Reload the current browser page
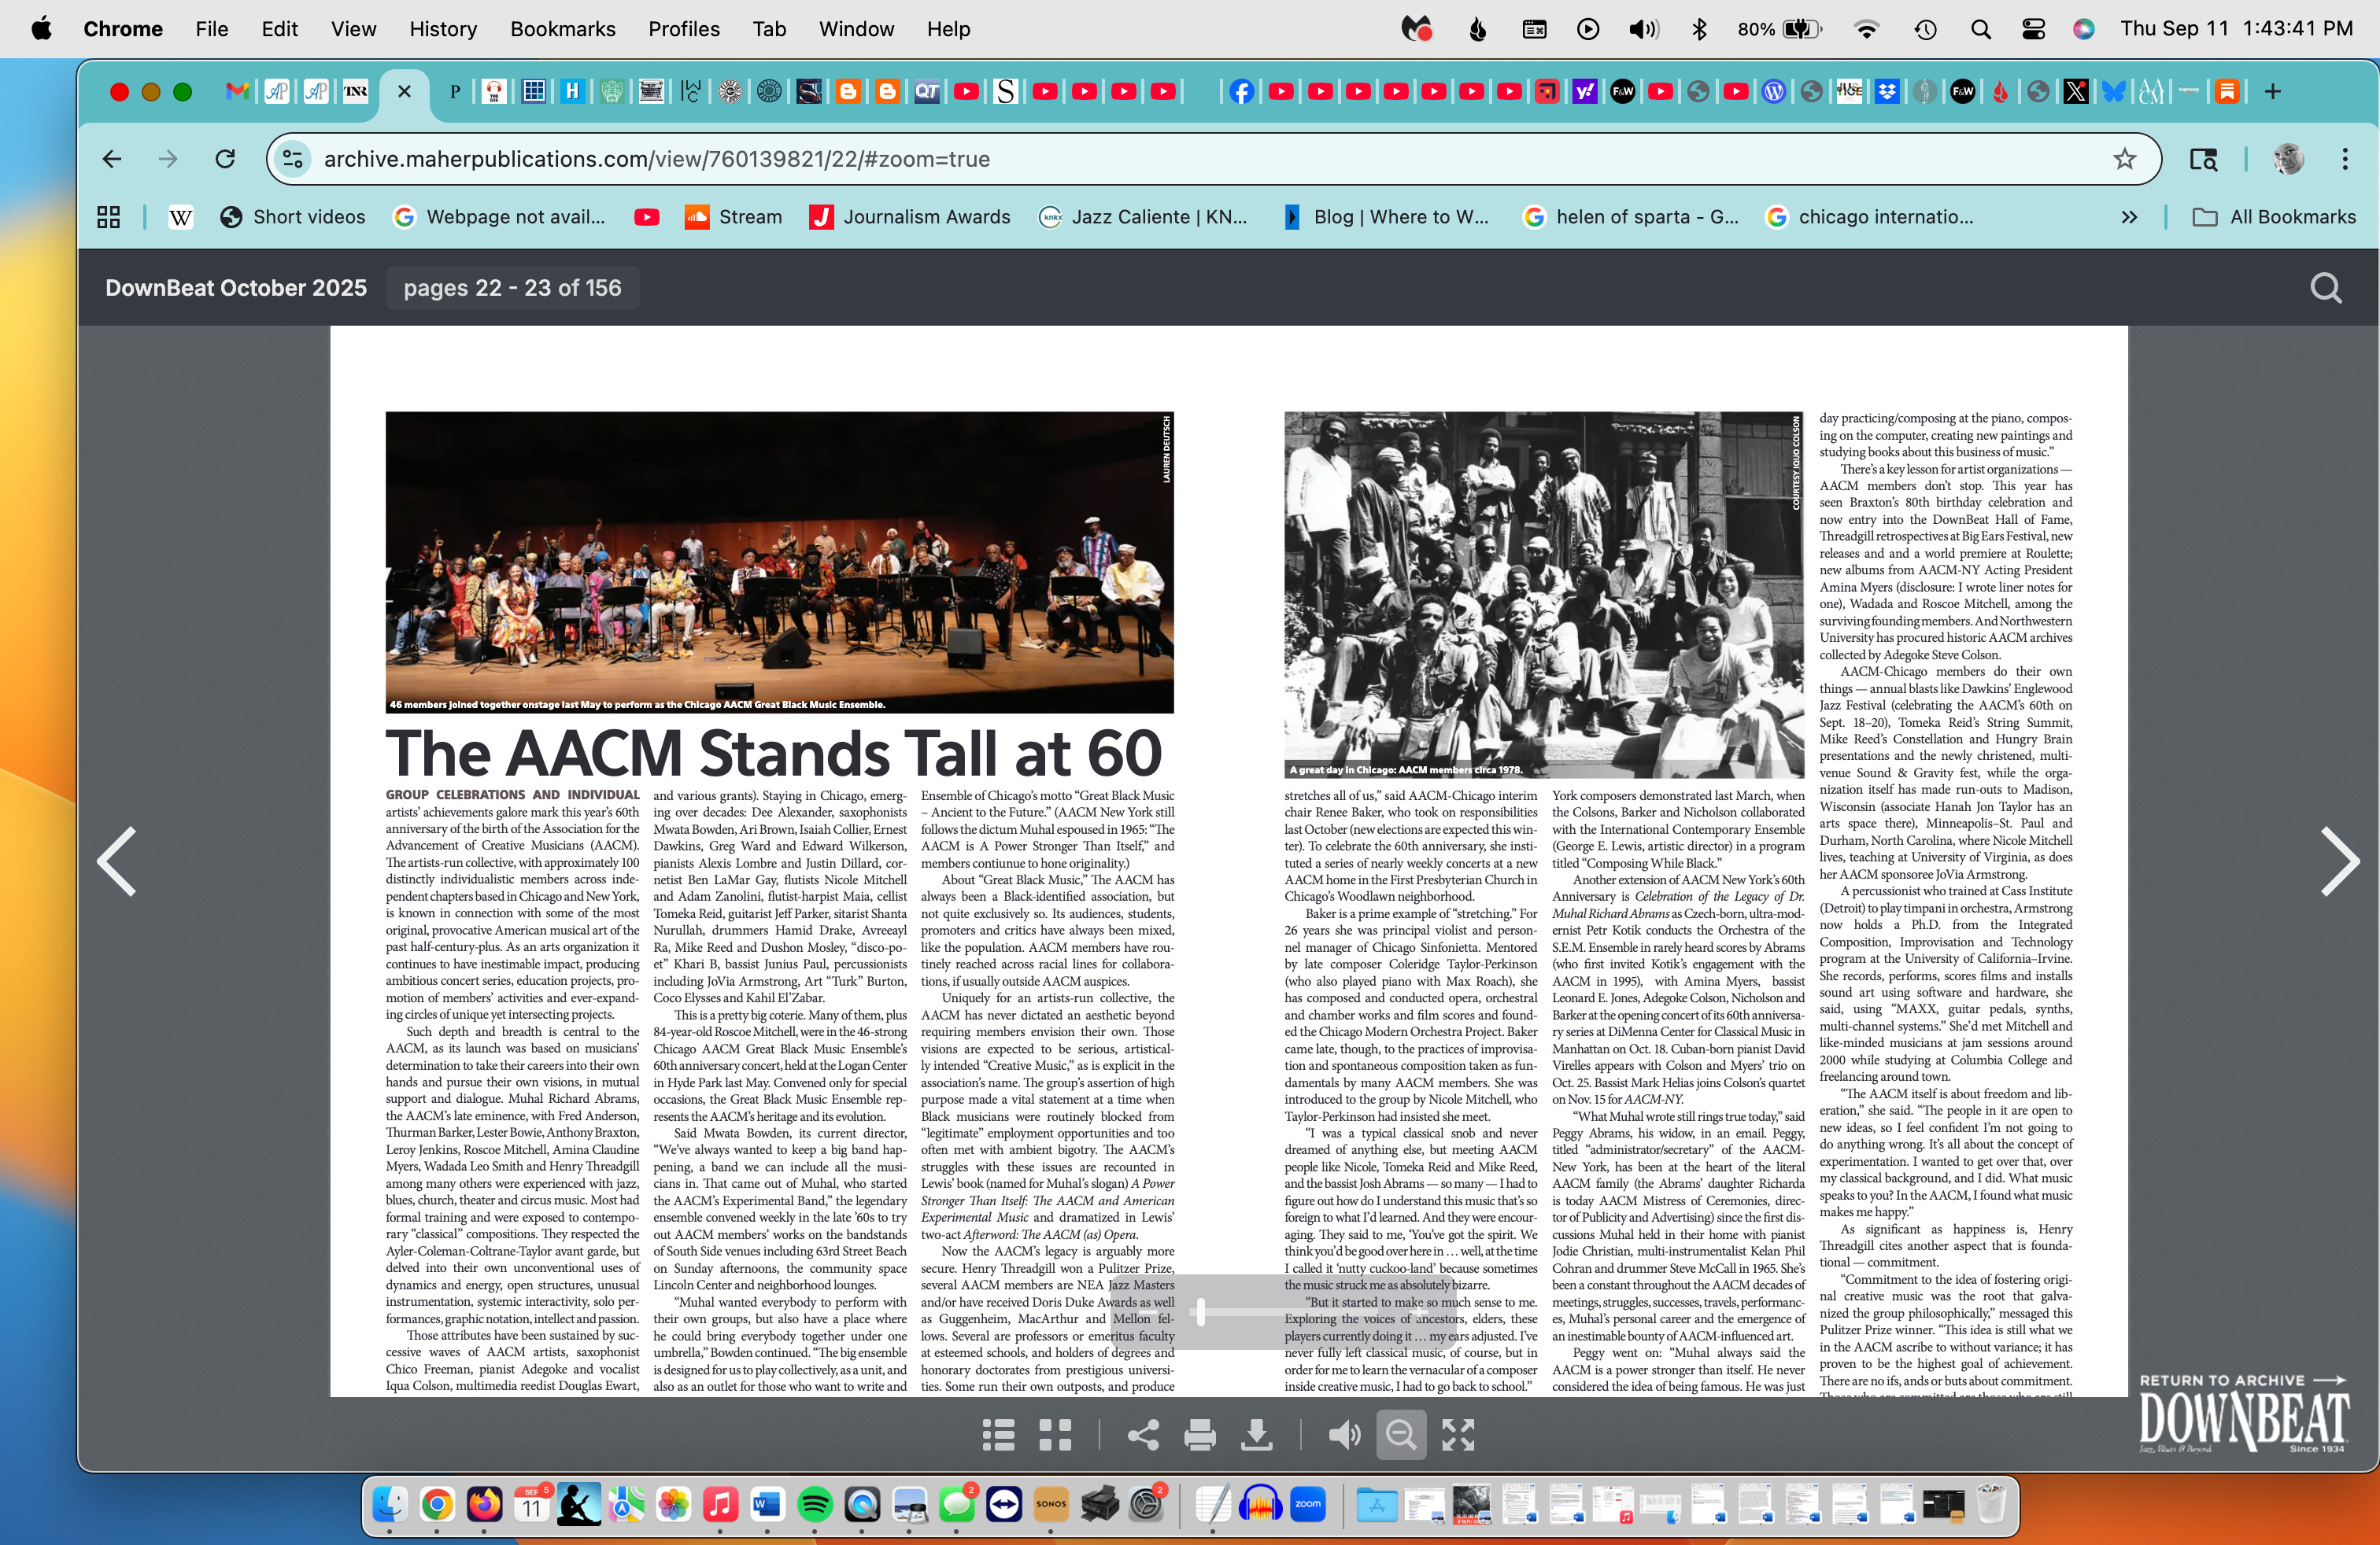The width and height of the screenshot is (2380, 1545). point(225,159)
